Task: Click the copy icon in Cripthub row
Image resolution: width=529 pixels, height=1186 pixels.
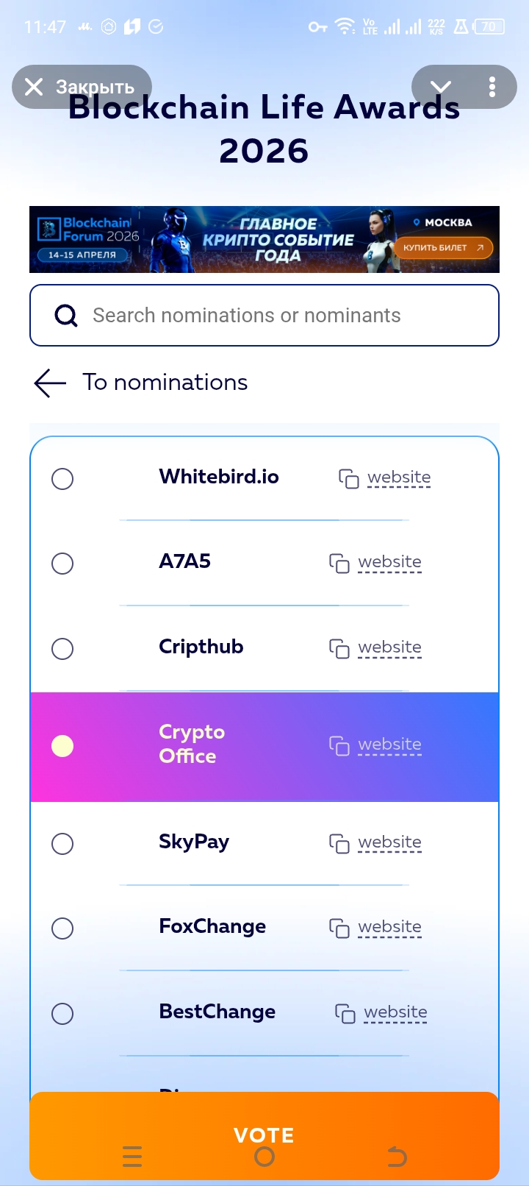Action: pyautogui.click(x=339, y=649)
